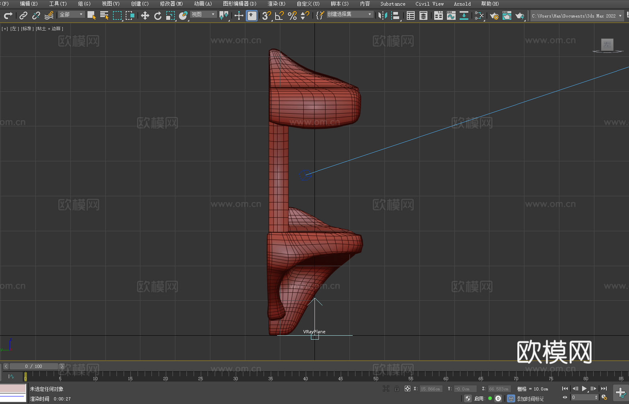Screen dimensions: 629x404
Task: Click the Bind to Space Warp icon
Action: [49, 15]
